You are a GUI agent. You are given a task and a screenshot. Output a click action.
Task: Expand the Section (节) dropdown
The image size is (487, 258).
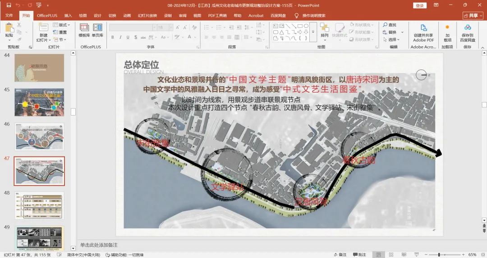60,40
